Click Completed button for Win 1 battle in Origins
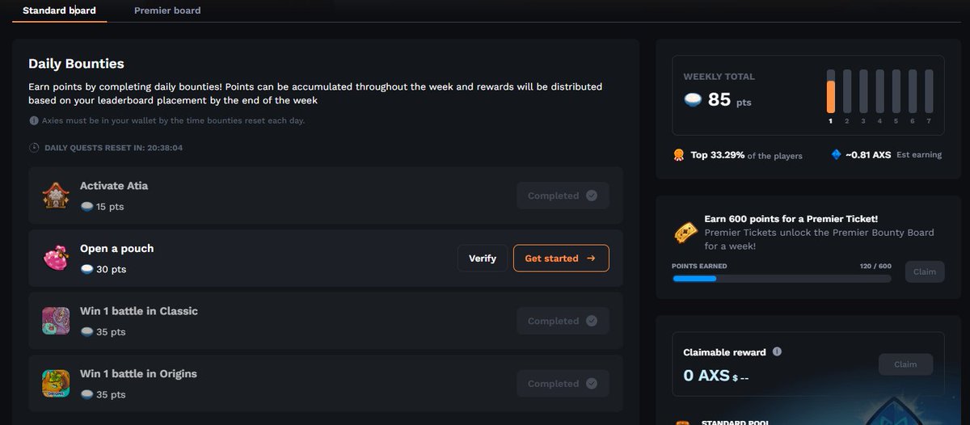Viewport: 970px width, 425px height. (563, 384)
